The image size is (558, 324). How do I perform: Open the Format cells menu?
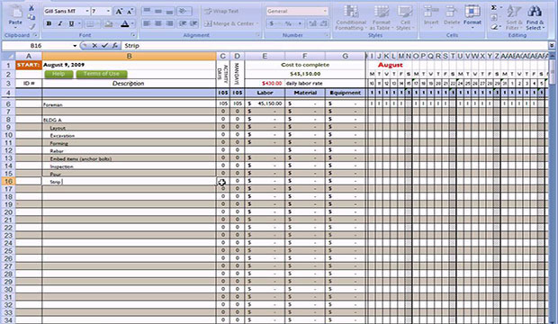[x=472, y=16]
